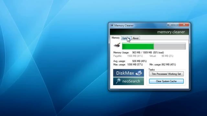Click the '98 MB (2%)' Virtual value
Screen dimensions: 207x116
click(x=168, y=56)
